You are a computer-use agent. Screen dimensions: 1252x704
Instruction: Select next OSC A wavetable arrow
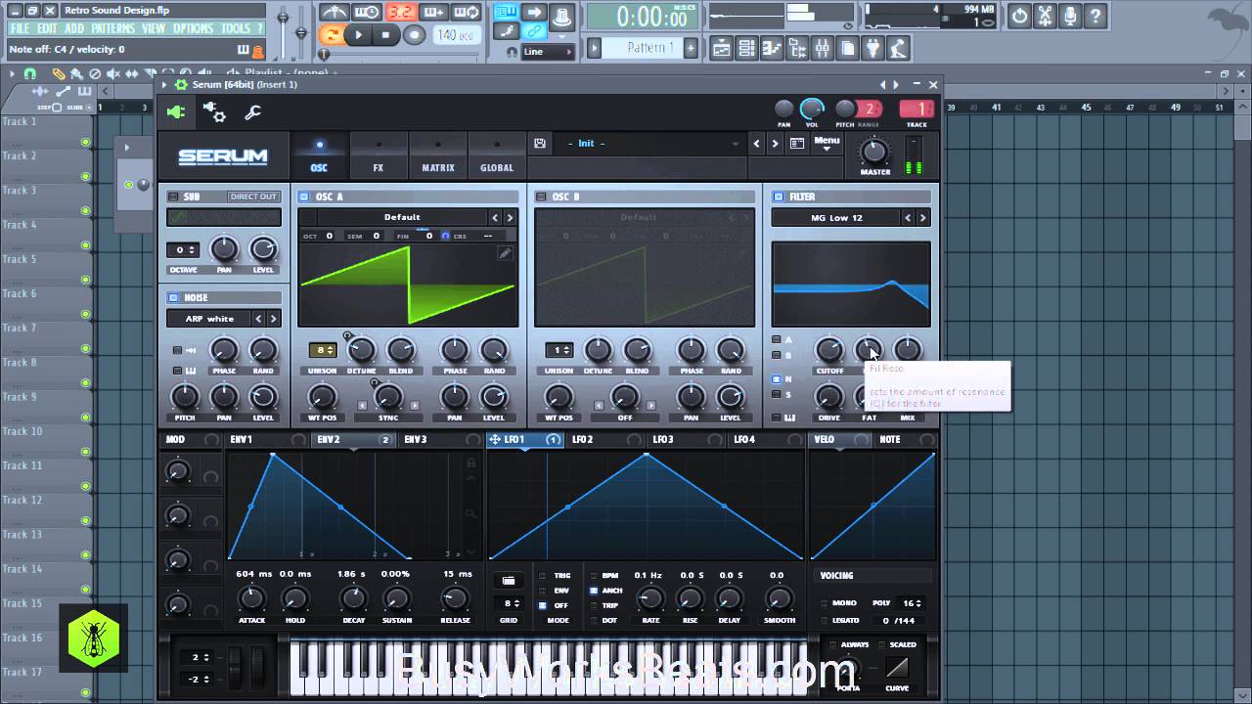(510, 217)
